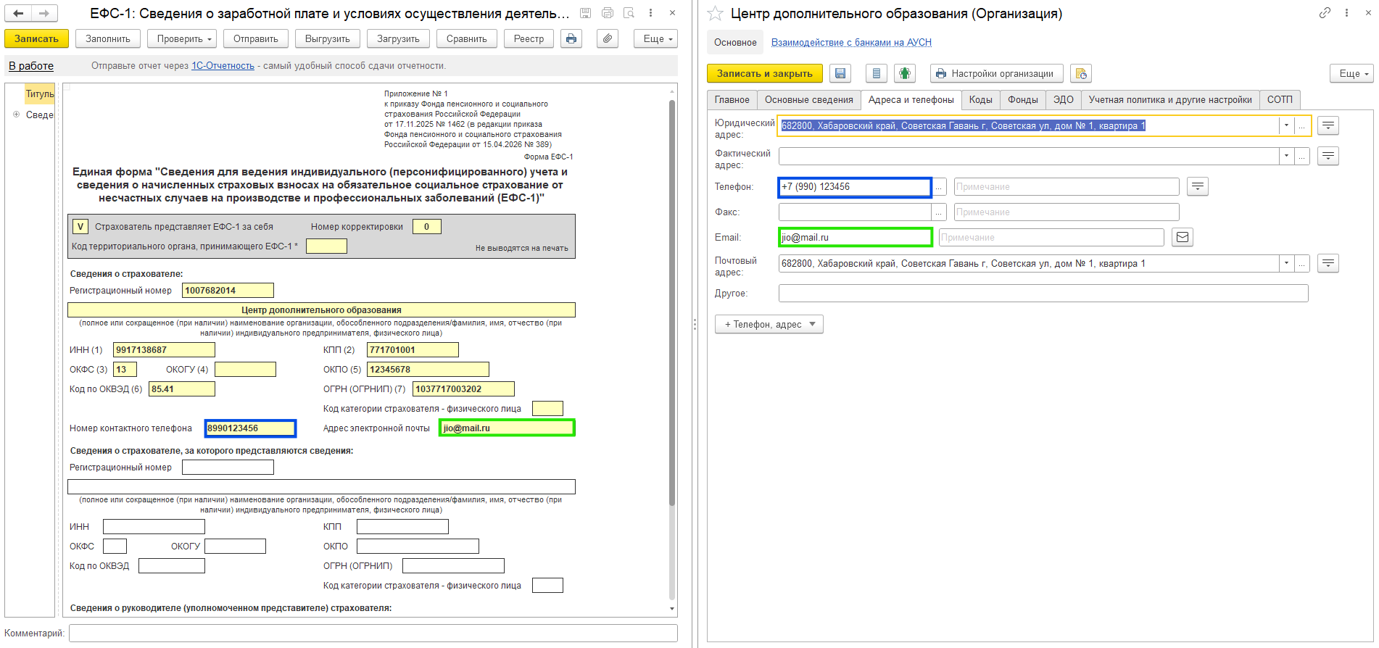Screen dimensions: 1379x648
Task: Open the Еще menu in the ЕФС-1 window
Action: 655,39
